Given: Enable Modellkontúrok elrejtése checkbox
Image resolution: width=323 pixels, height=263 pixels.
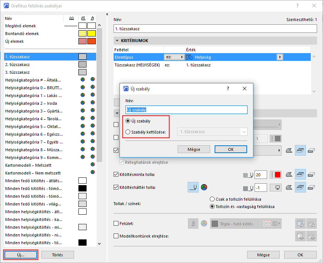Looking at the screenshot, I should click(116, 236).
